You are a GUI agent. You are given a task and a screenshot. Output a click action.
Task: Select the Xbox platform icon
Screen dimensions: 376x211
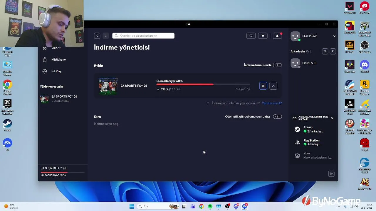pyautogui.click(x=297, y=155)
